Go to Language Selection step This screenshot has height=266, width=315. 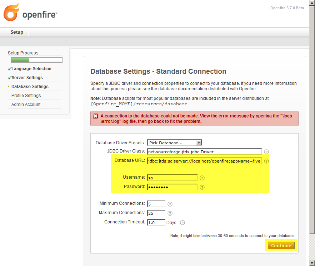pos(31,69)
